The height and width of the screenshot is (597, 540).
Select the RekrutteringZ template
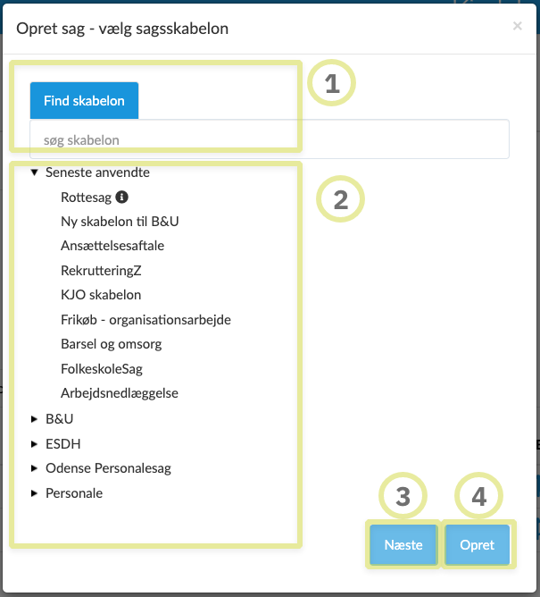(x=101, y=270)
